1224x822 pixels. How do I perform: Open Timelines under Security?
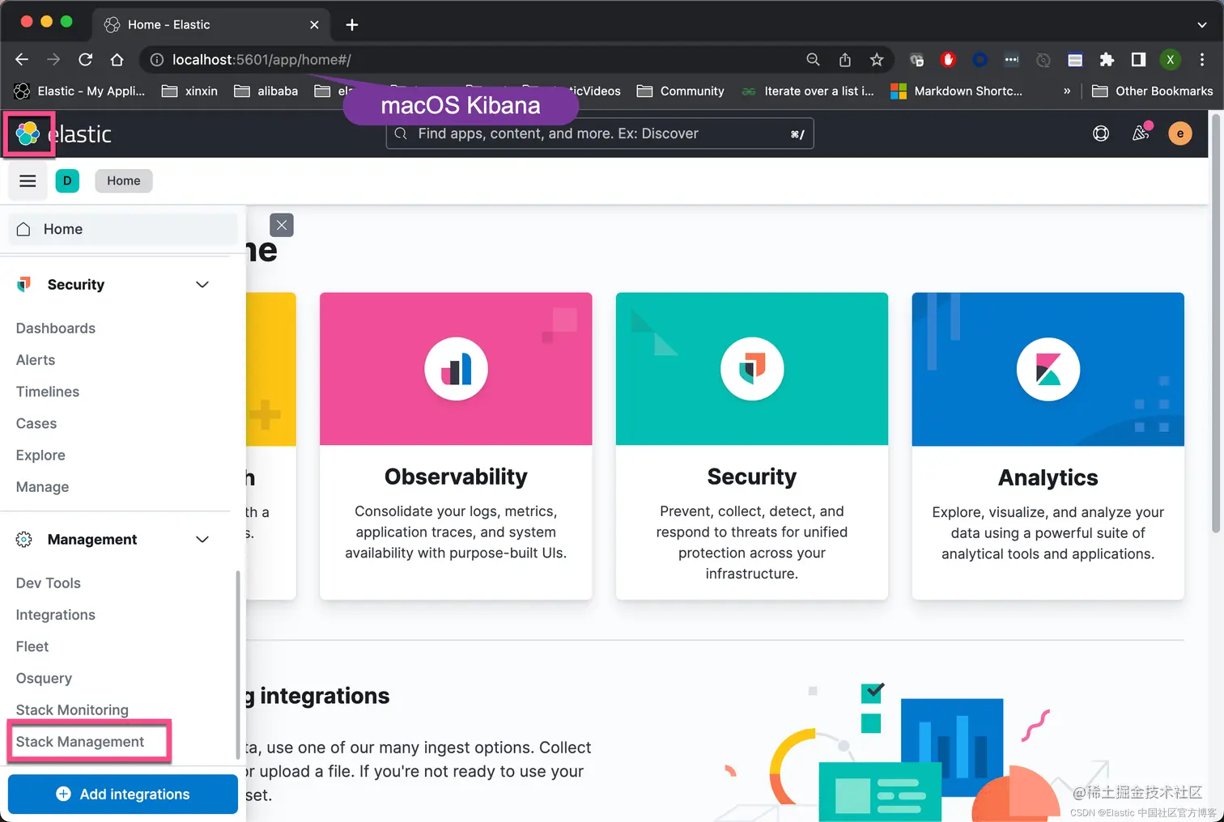(x=48, y=391)
